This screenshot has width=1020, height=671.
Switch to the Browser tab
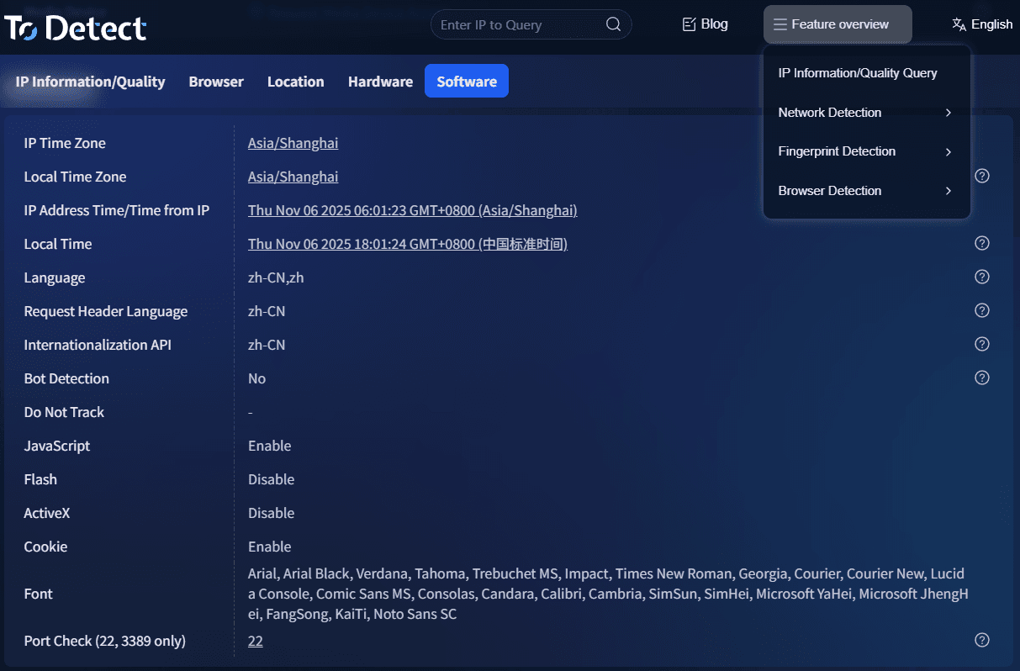tap(216, 82)
